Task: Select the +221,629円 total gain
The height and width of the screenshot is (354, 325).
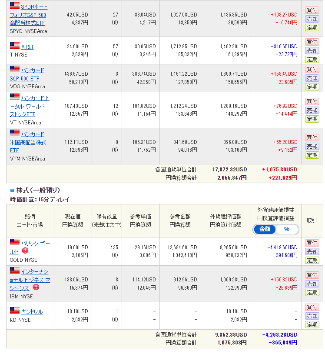Action: point(283,178)
